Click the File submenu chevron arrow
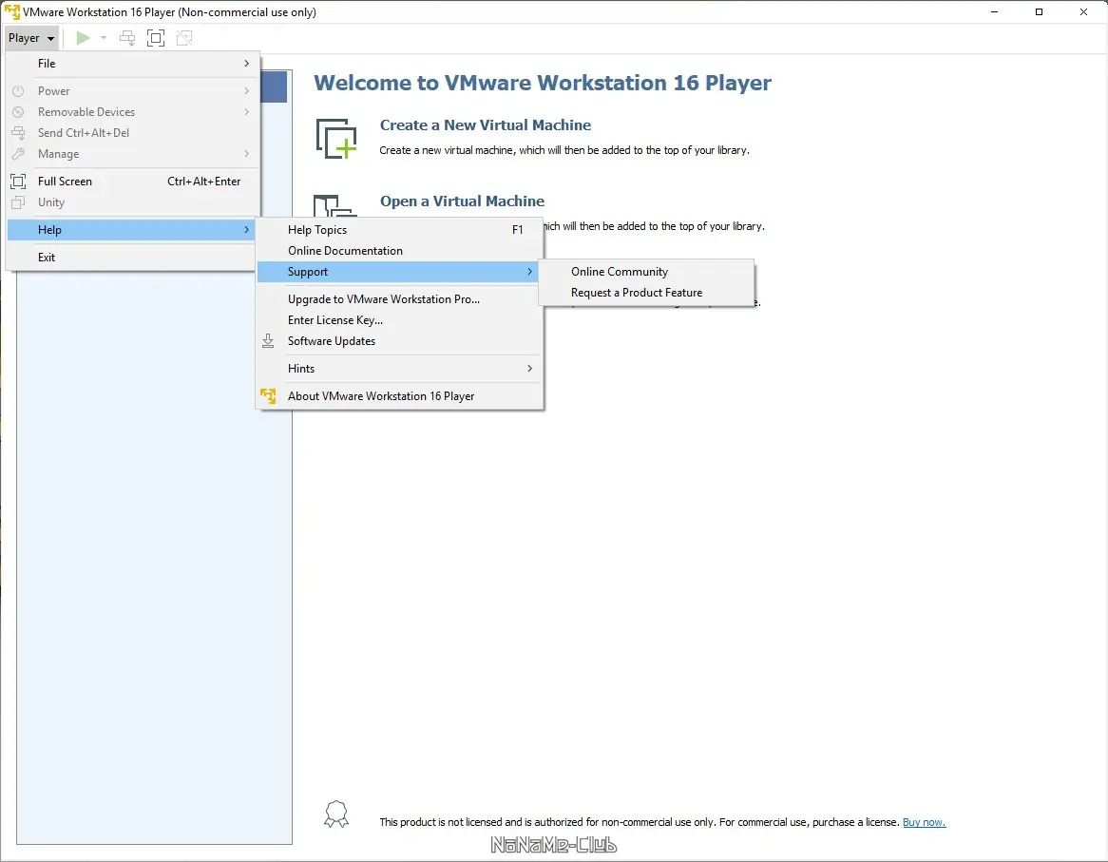 coord(247,64)
